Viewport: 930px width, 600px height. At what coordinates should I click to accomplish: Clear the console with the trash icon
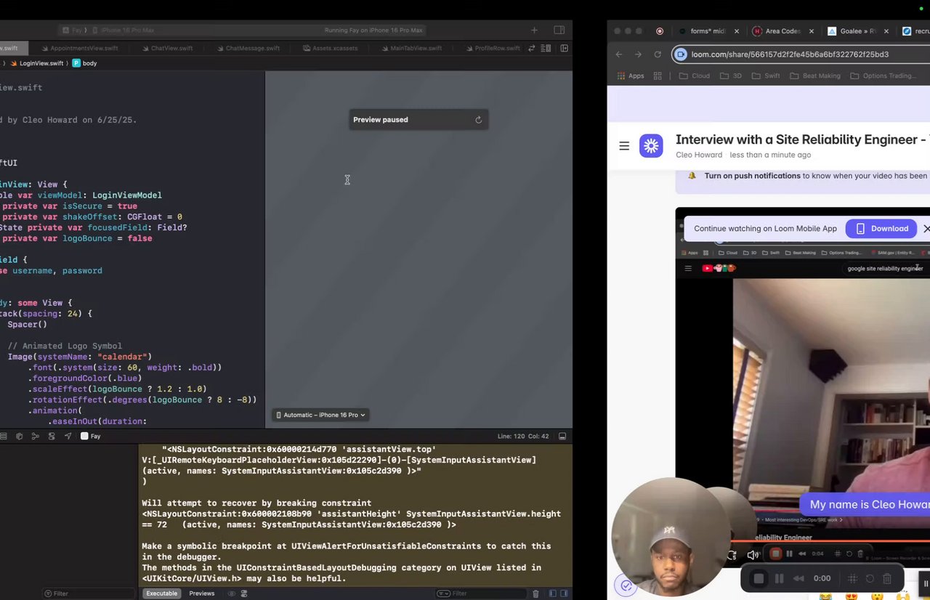[536, 593]
